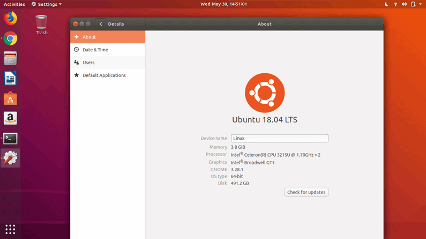Click the volume speaker icon
This screenshot has width=426, height=239.
(x=404, y=4)
